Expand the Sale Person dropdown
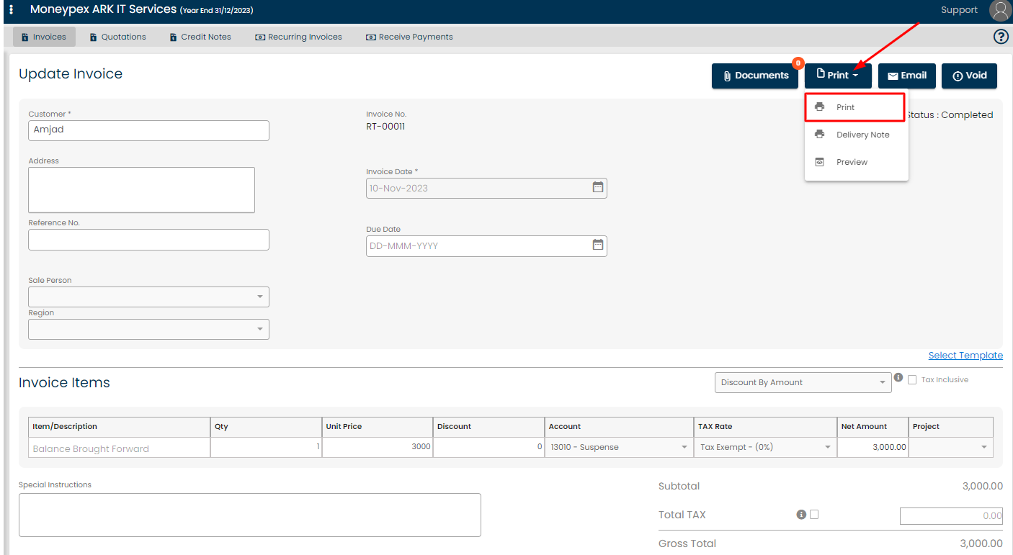This screenshot has height=555, width=1013. (148, 297)
